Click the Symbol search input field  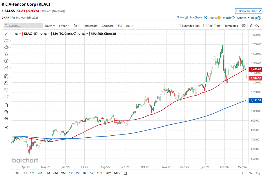(23, 26)
